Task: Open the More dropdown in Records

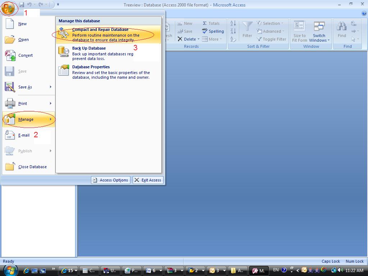Action: pos(212,39)
